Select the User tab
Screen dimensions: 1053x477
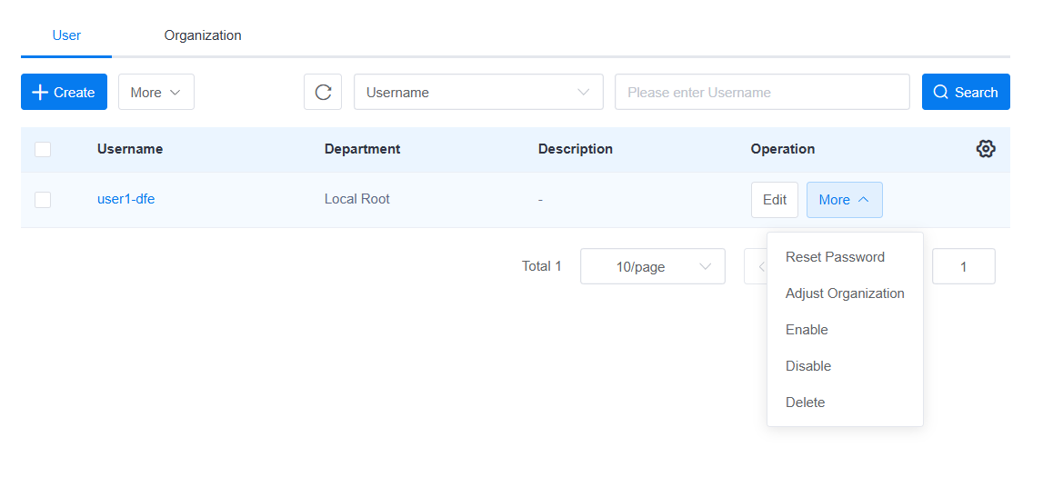point(66,35)
